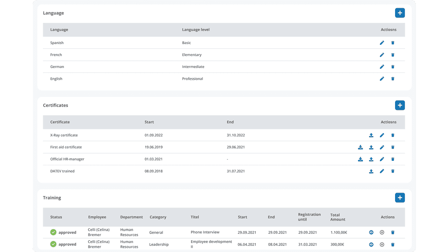
Task: Download the First aid certificate
Action: 360,147
